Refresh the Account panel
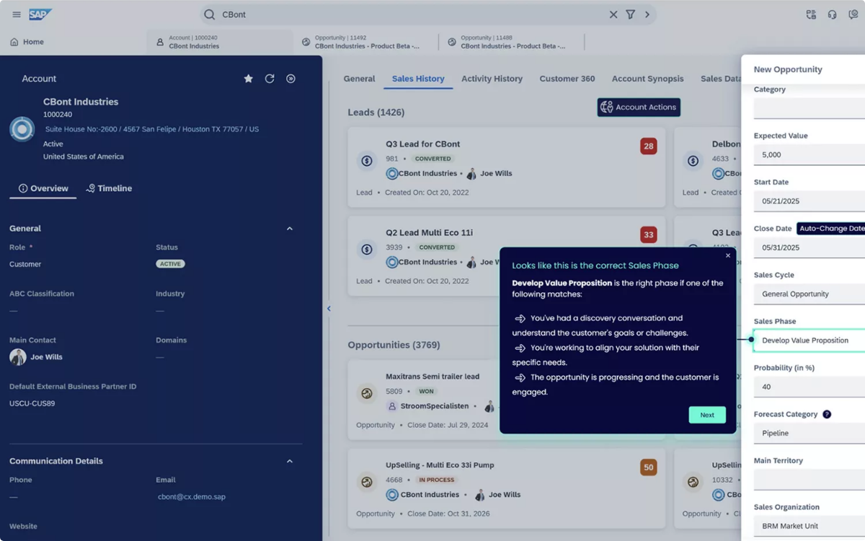The image size is (865, 541). coord(270,79)
